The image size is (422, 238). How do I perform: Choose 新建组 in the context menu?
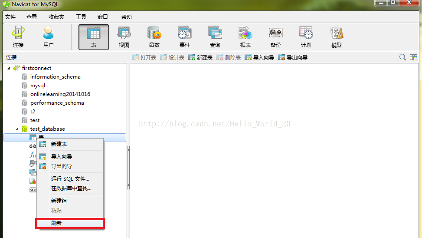coord(70,201)
